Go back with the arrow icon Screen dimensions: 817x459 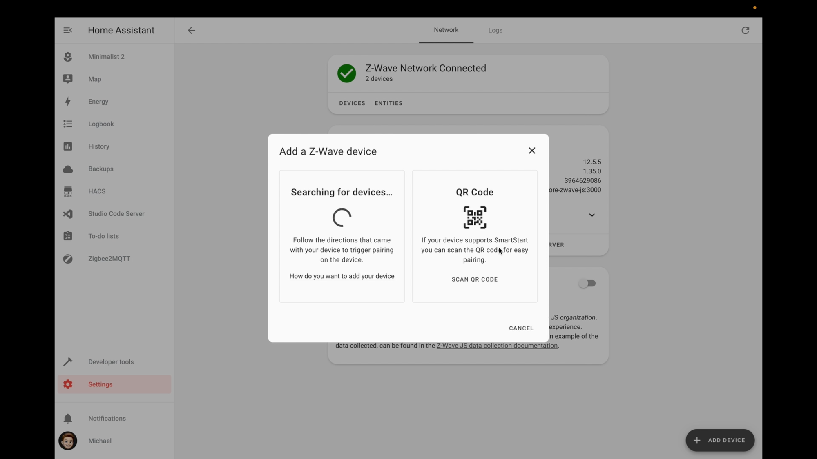click(x=191, y=30)
